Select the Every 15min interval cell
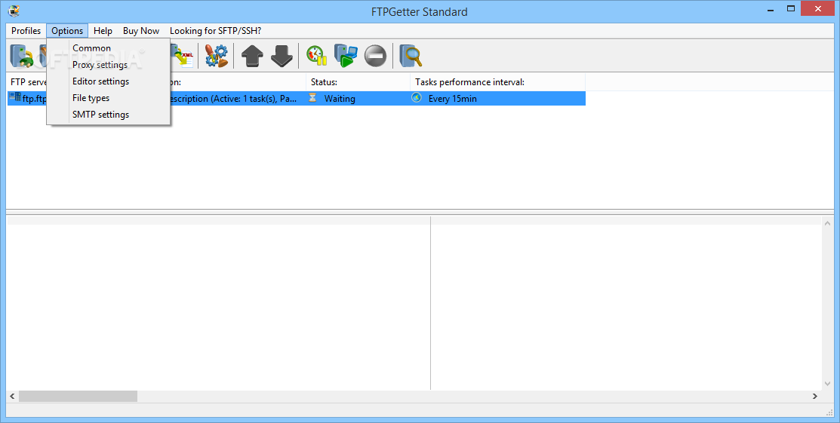 click(x=497, y=99)
